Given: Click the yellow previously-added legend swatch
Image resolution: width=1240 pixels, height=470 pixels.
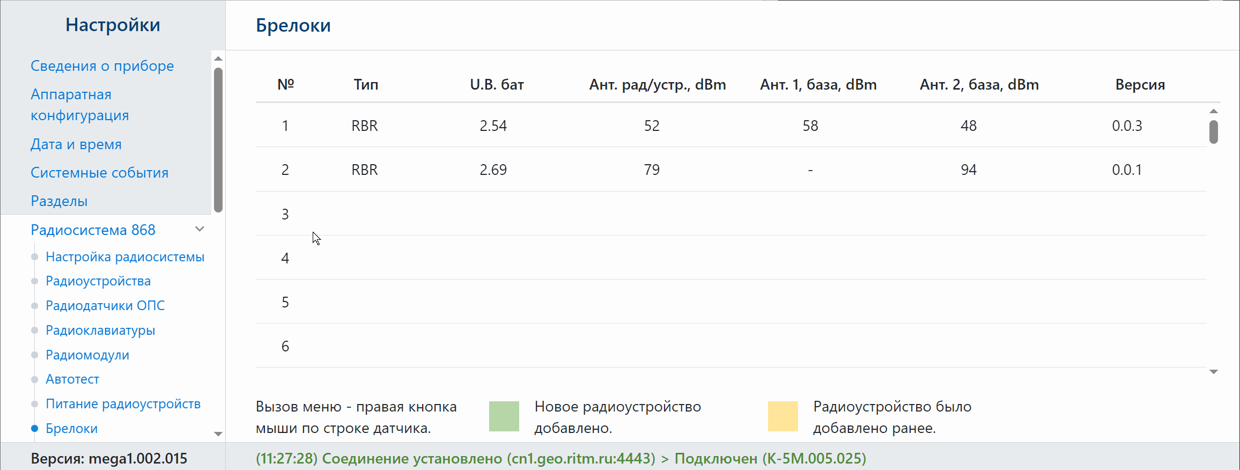Looking at the screenshot, I should tap(783, 416).
